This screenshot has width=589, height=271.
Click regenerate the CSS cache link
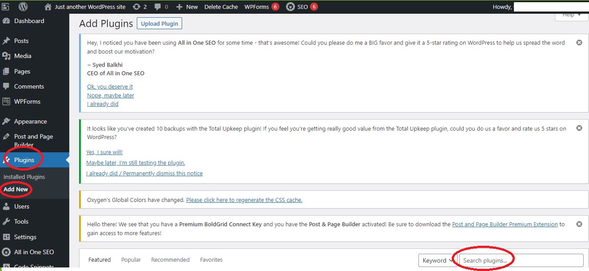(244, 200)
